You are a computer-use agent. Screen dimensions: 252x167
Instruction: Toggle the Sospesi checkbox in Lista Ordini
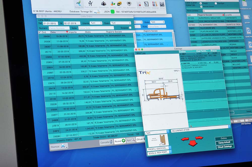tap(130, 28)
